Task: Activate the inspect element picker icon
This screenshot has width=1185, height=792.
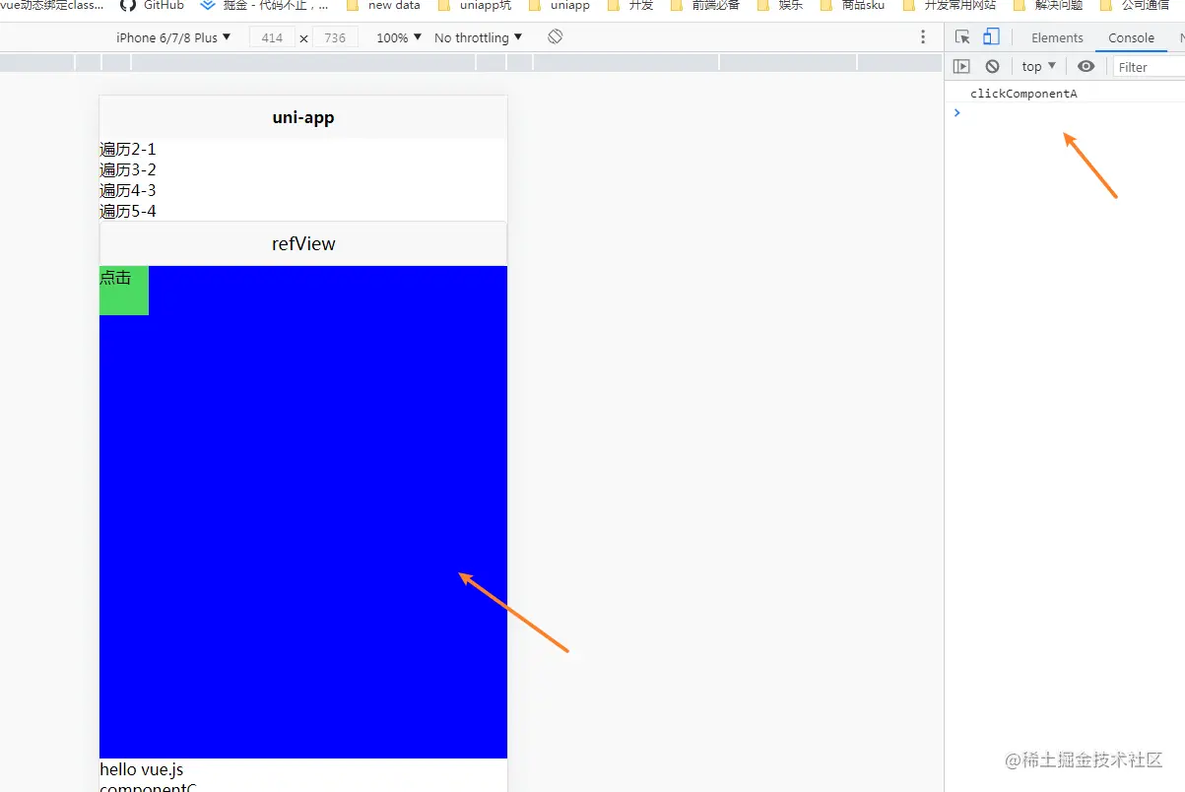Action: [962, 37]
